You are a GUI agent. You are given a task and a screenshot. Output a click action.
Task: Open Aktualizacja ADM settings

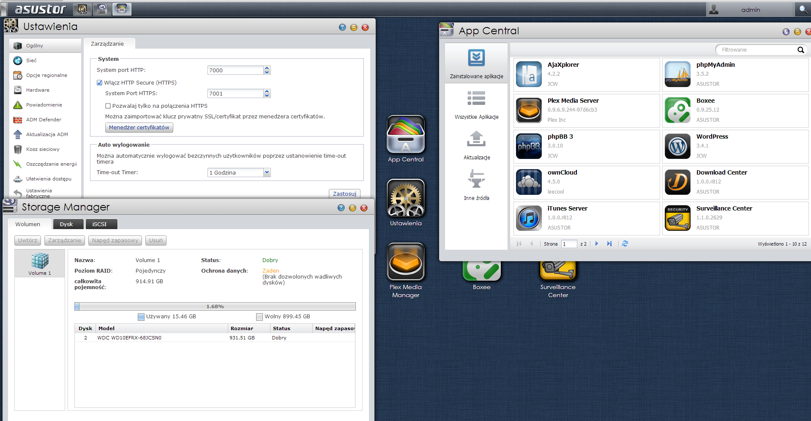tap(45, 134)
